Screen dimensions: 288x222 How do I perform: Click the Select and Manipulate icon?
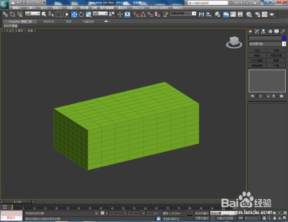(120, 14)
